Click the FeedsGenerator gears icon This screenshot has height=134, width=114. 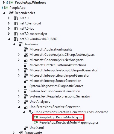pos(31,112)
